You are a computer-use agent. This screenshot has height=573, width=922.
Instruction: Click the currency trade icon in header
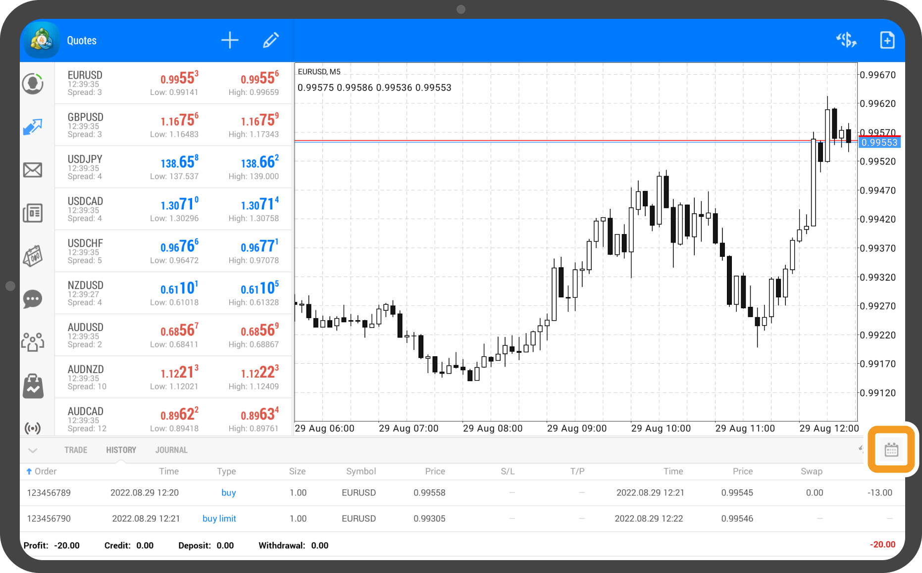coord(846,40)
